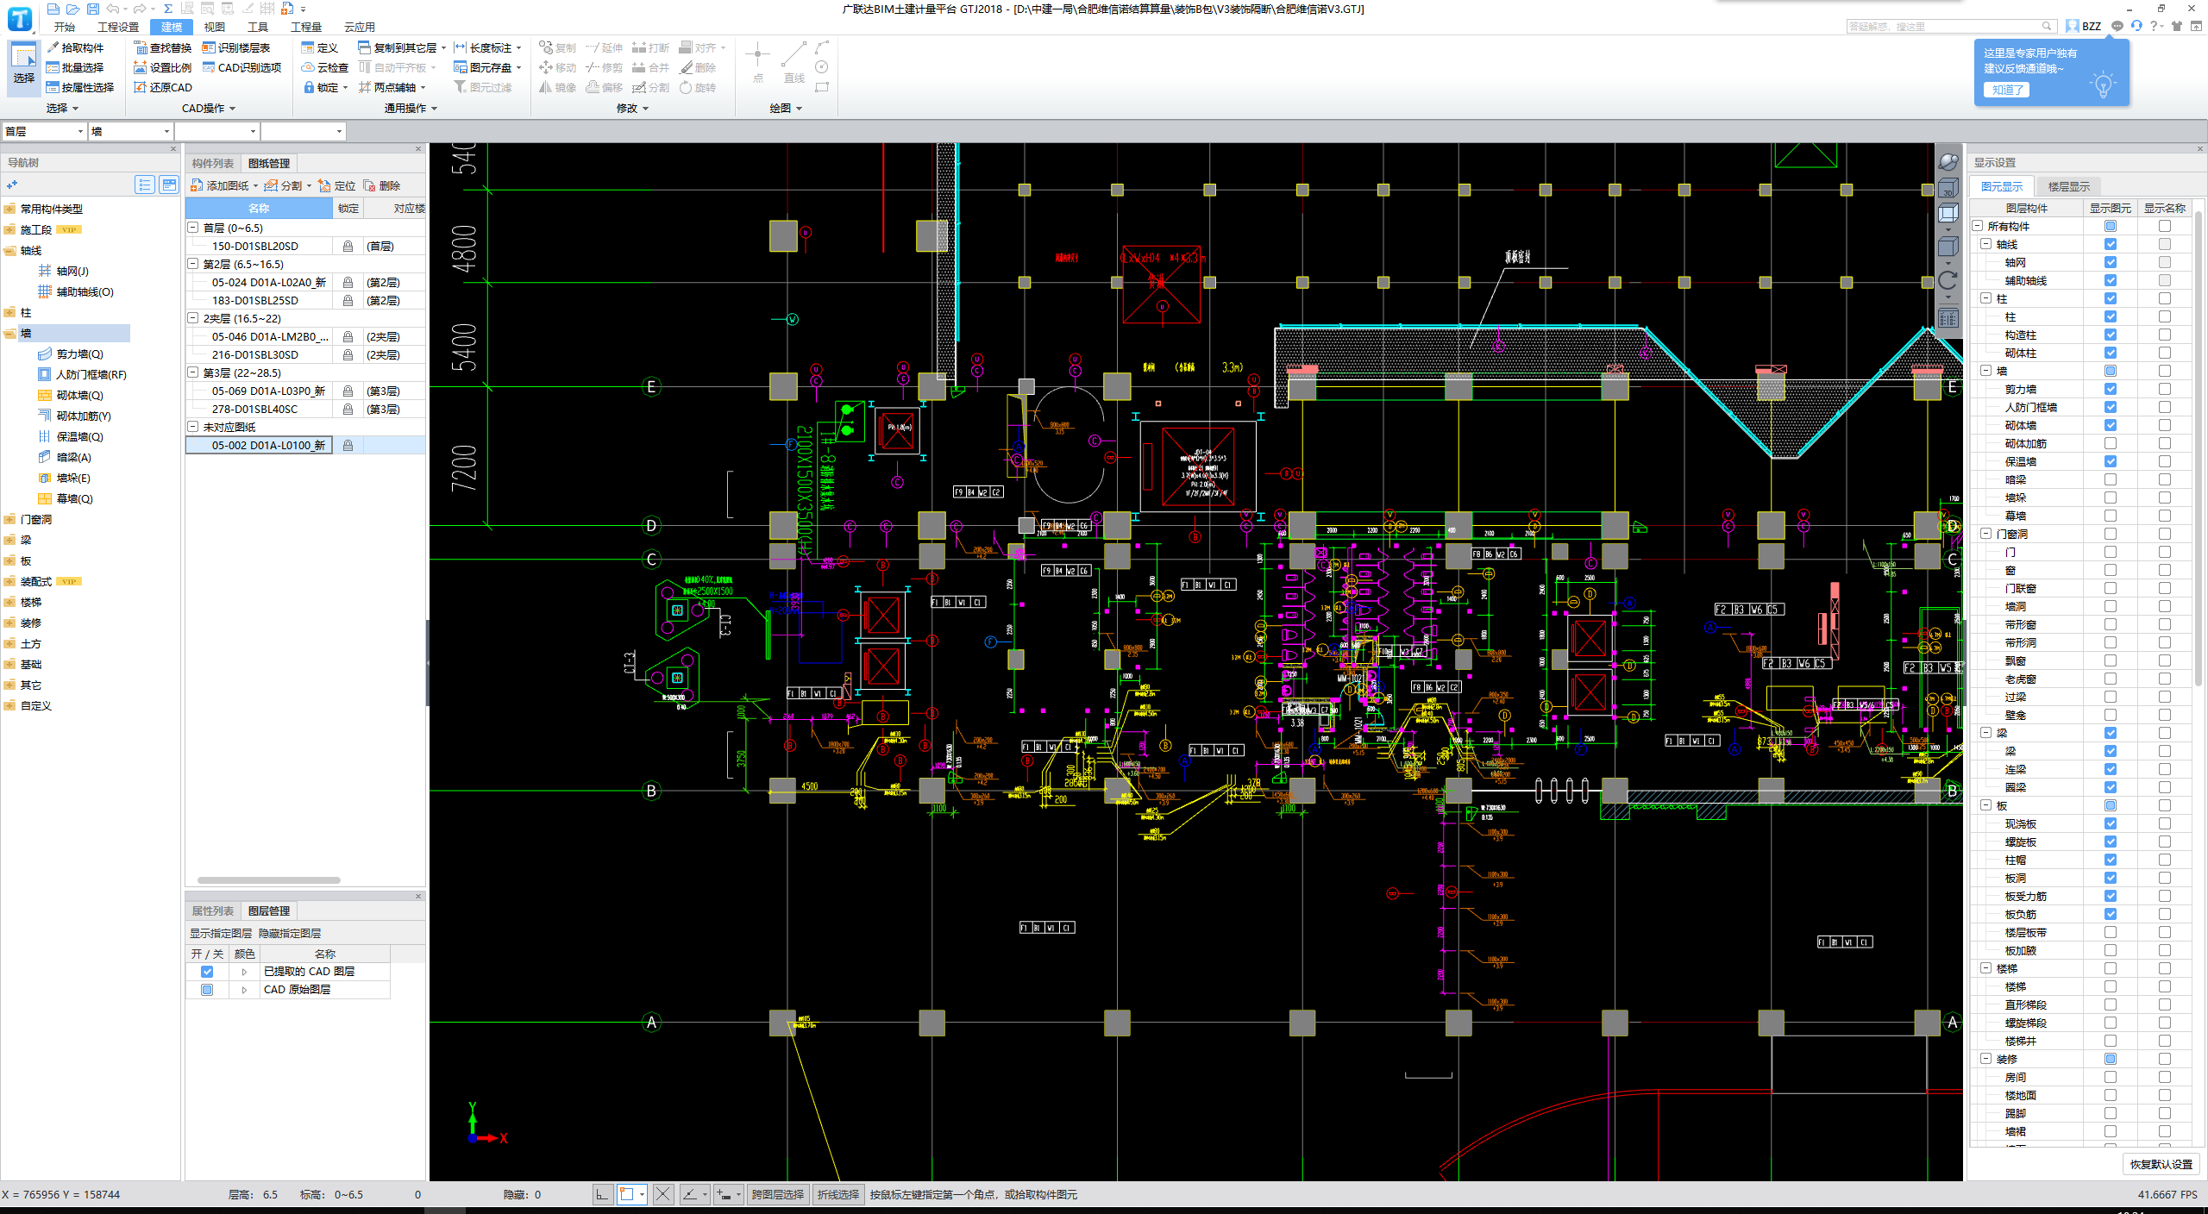Screen dimensions: 2208x1214
Task: Click 批量选择 batch select tool
Action: [75, 68]
